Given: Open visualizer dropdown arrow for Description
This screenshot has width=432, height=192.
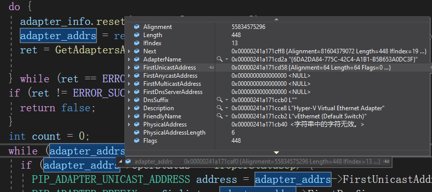Looking at the screenshot, I should click(x=227, y=108).
